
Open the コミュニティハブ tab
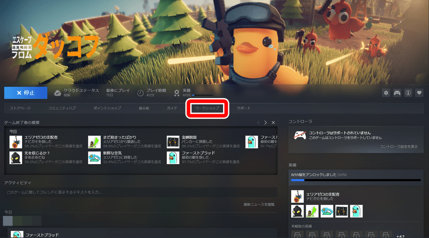pyautogui.click(x=62, y=108)
